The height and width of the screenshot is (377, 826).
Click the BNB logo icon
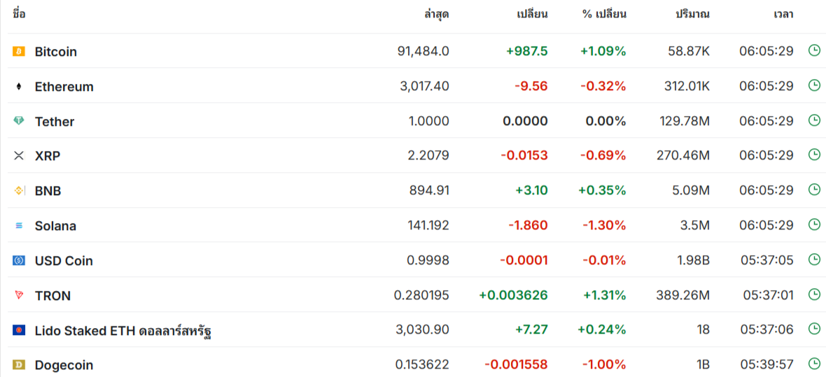(19, 190)
